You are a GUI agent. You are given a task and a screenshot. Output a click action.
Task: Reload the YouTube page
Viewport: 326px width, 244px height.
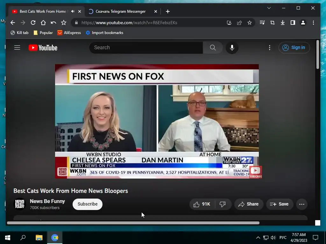33,23
